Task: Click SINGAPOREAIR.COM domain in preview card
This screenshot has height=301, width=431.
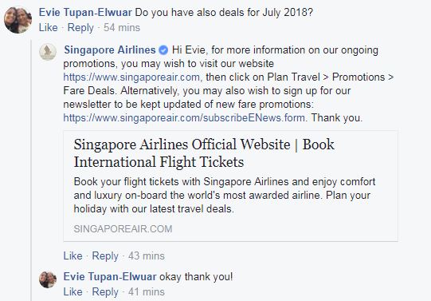Action: pos(123,229)
